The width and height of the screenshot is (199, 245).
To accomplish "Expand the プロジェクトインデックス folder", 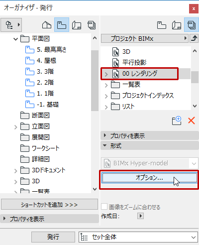I will 106,96.
